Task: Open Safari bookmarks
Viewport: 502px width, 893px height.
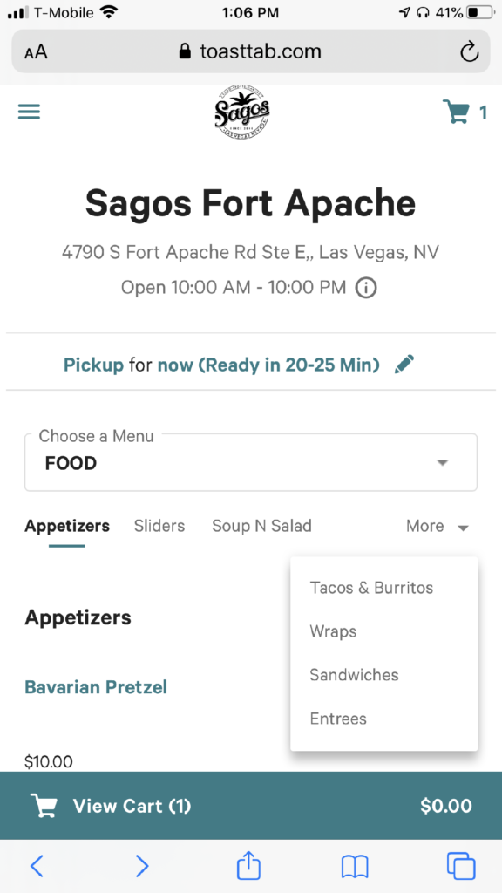Action: coord(355,867)
